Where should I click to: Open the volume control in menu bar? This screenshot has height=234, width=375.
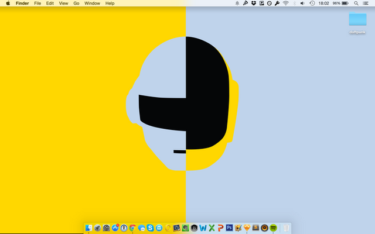tap(302, 4)
